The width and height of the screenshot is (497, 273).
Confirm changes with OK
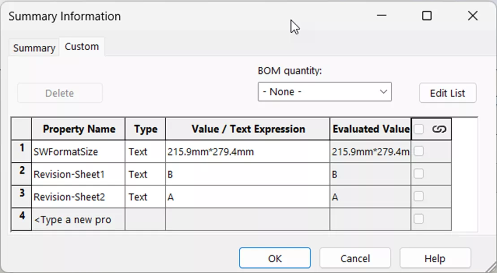(x=275, y=258)
